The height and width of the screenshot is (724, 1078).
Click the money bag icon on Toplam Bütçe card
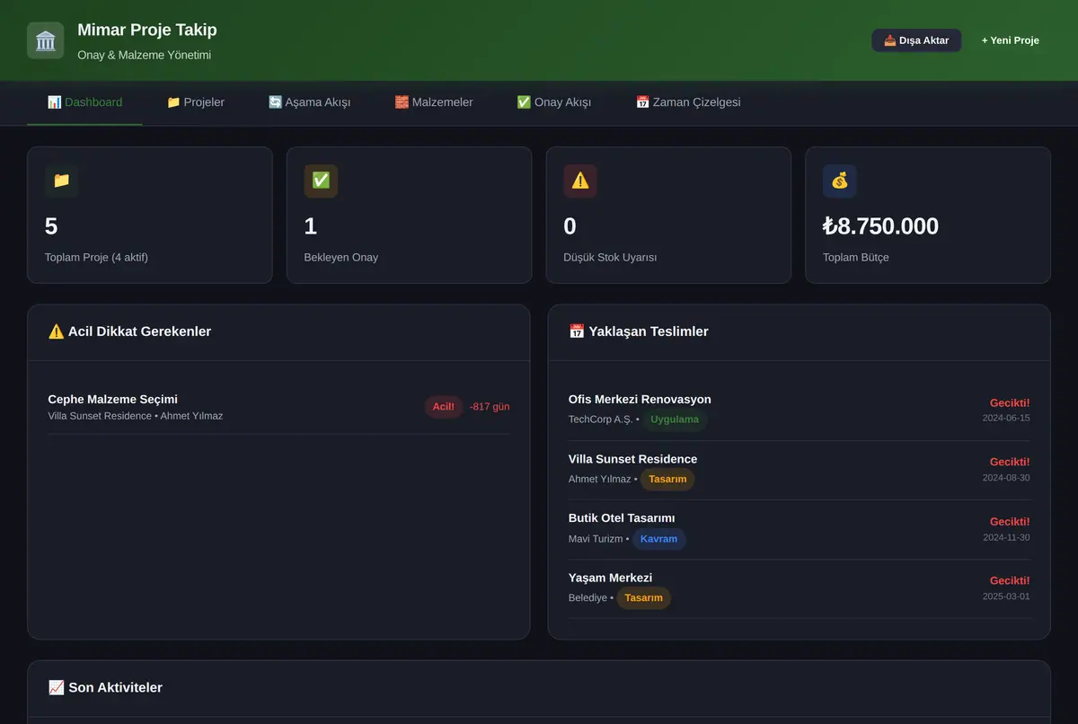click(839, 181)
